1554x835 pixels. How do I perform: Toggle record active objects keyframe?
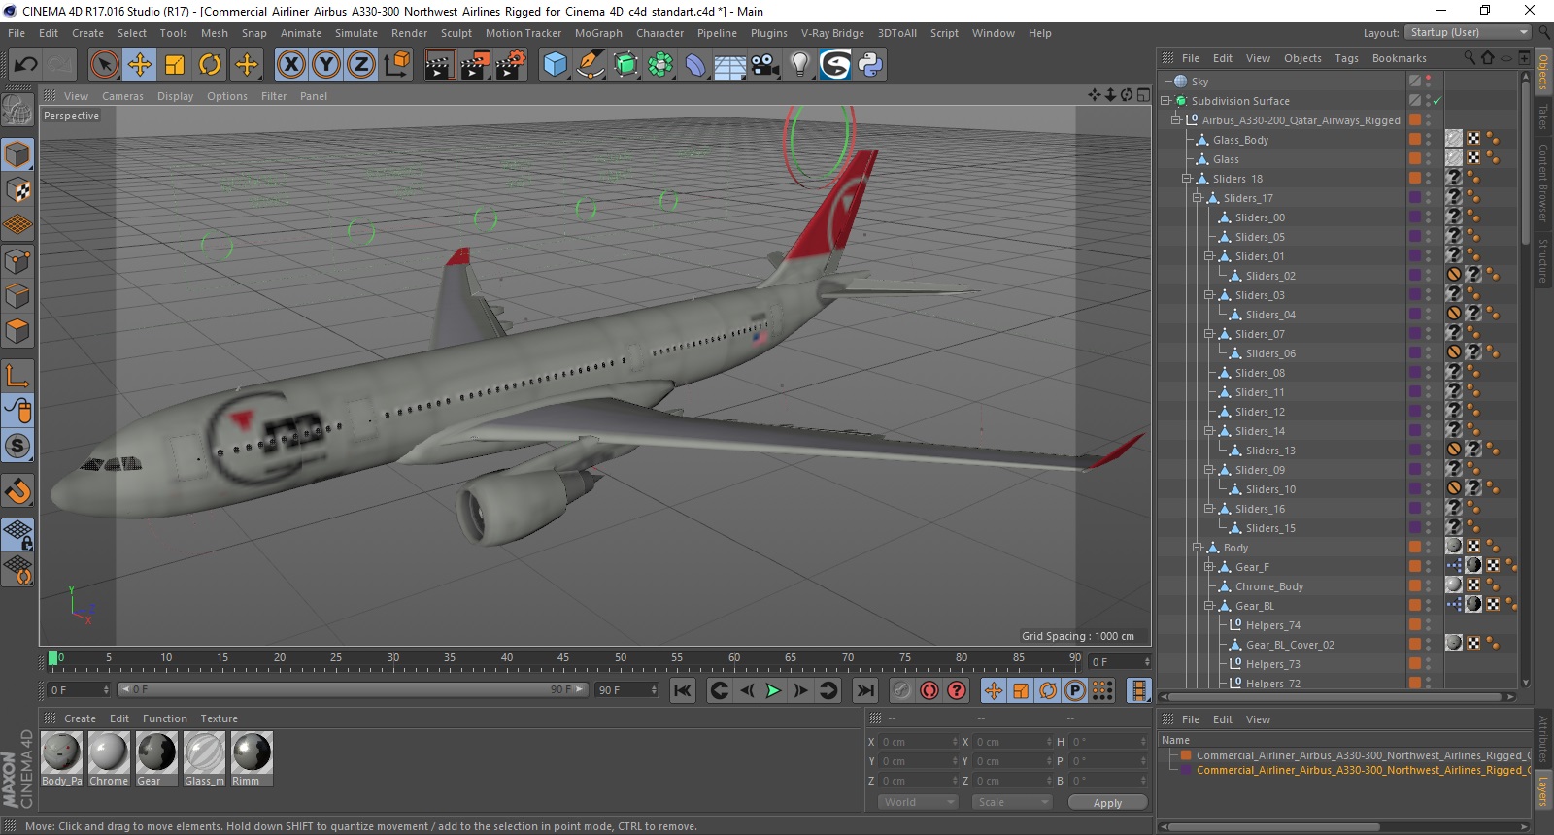click(x=901, y=690)
